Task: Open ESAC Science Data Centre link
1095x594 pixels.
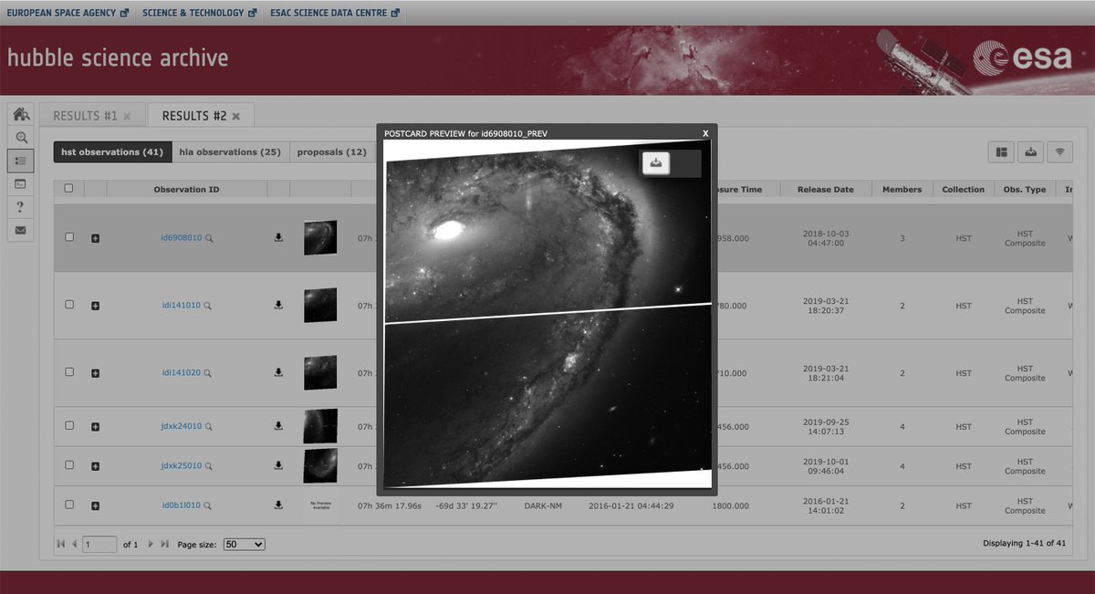Action: click(335, 13)
